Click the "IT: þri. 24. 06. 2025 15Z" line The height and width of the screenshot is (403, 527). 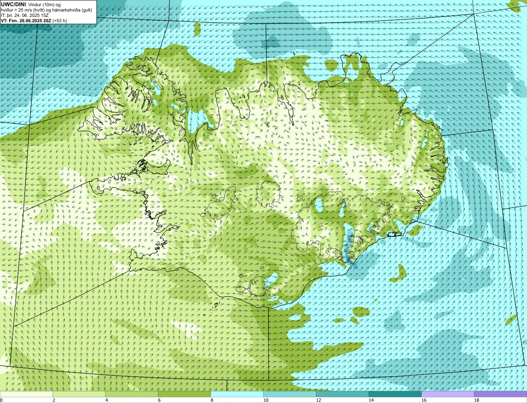[25, 15]
